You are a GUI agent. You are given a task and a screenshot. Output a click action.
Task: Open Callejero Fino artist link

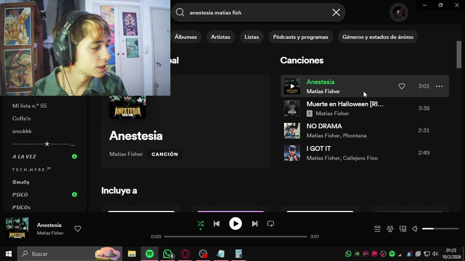tap(360, 158)
